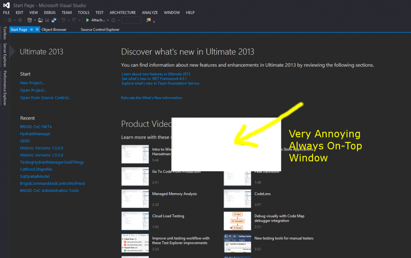Click Relocate the What's New information
The height and width of the screenshot is (258, 411).
click(151, 98)
